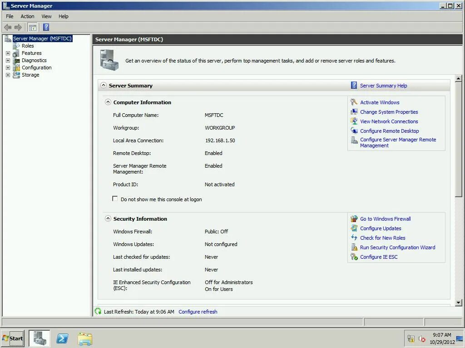
Task: Click the Forward arrow toolbar icon
Action: (18, 28)
